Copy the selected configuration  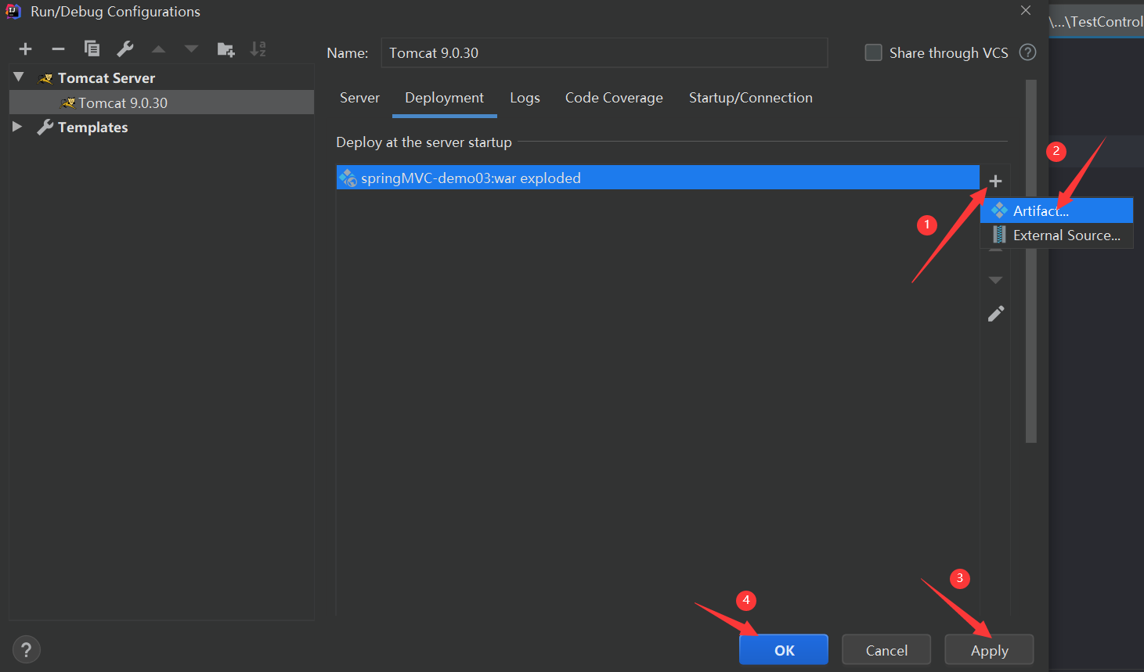point(92,49)
